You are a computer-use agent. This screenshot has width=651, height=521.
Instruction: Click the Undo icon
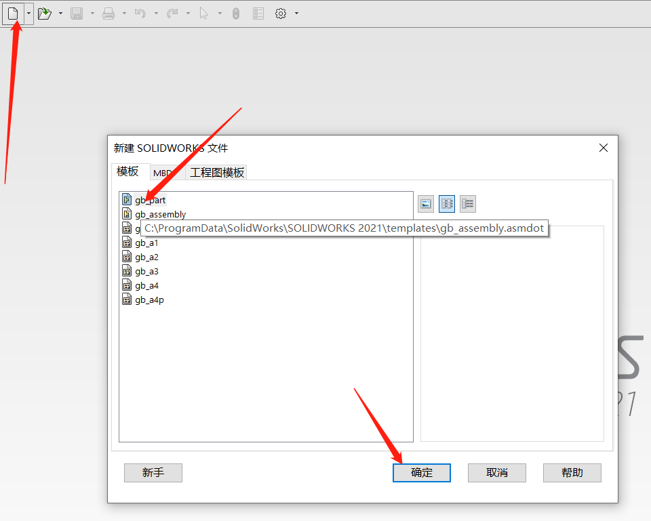(140, 14)
